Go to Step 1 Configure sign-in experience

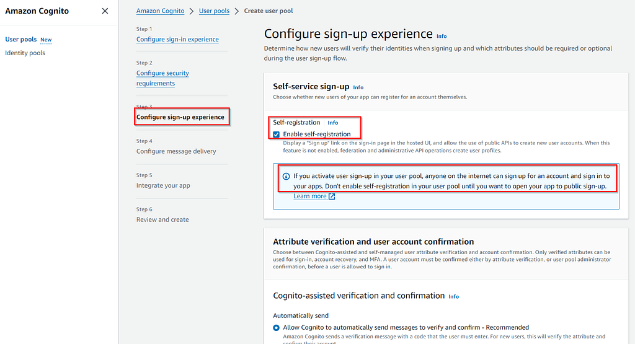(x=177, y=39)
